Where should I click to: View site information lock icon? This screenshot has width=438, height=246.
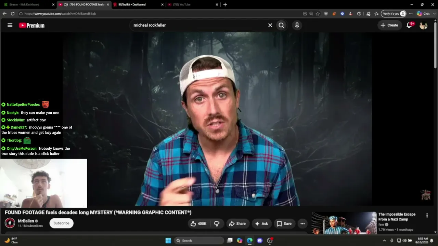pos(21,14)
